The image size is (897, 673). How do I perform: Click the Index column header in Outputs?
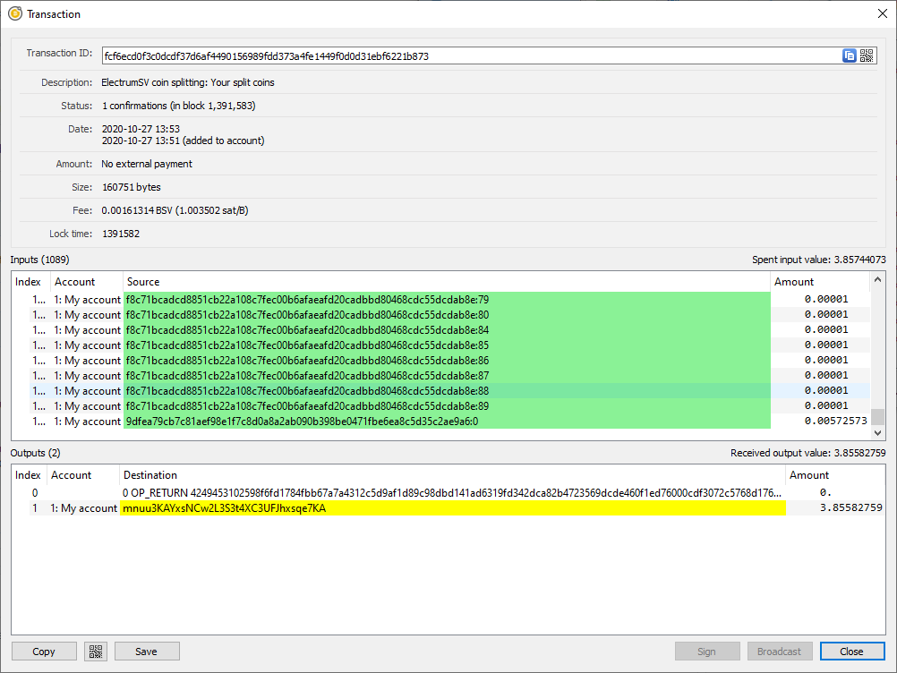click(28, 475)
